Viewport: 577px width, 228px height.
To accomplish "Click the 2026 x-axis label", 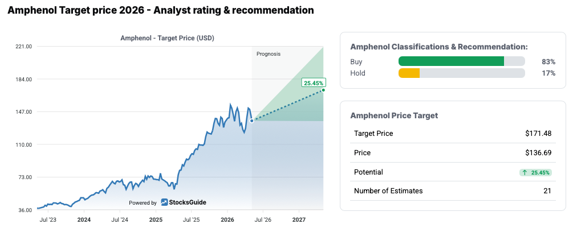I will [x=227, y=220].
